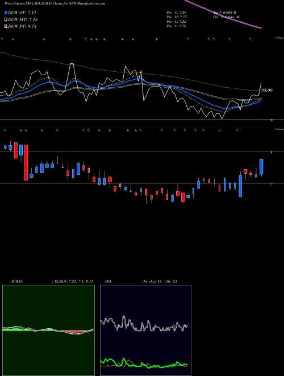Click the chart title mentioning MunafaSutra.com
284x376 pixels.
pyautogui.click(x=55, y=3)
